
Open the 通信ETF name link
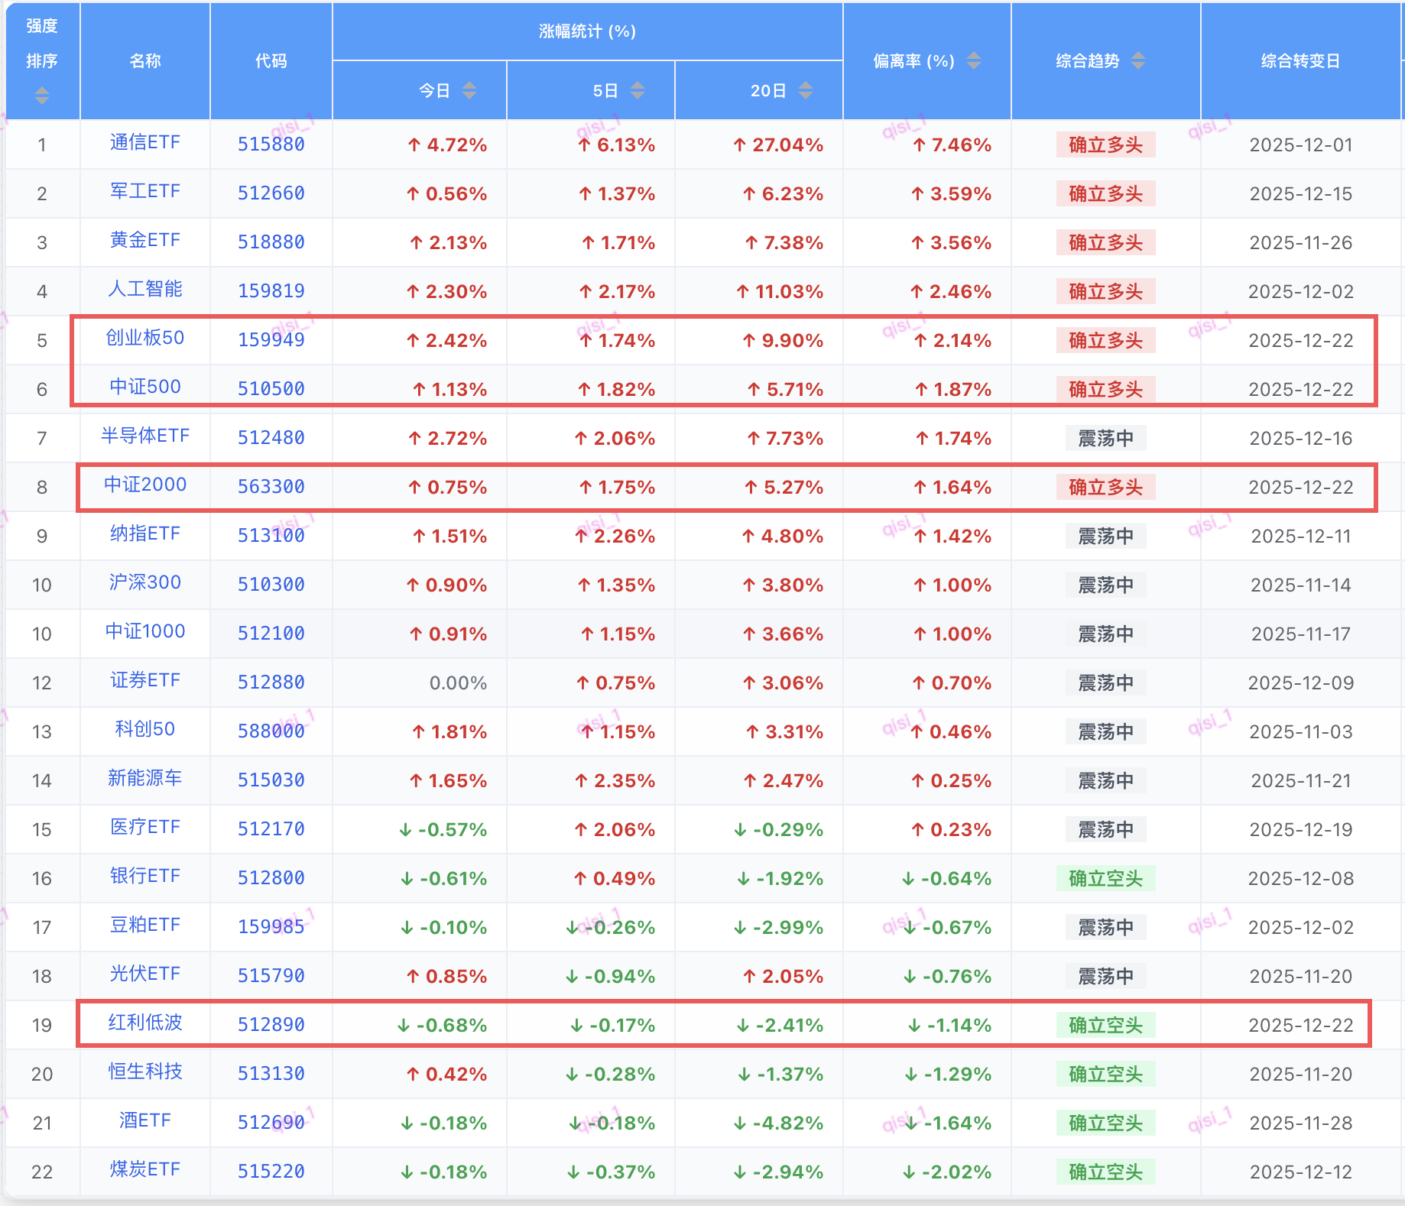tap(144, 143)
